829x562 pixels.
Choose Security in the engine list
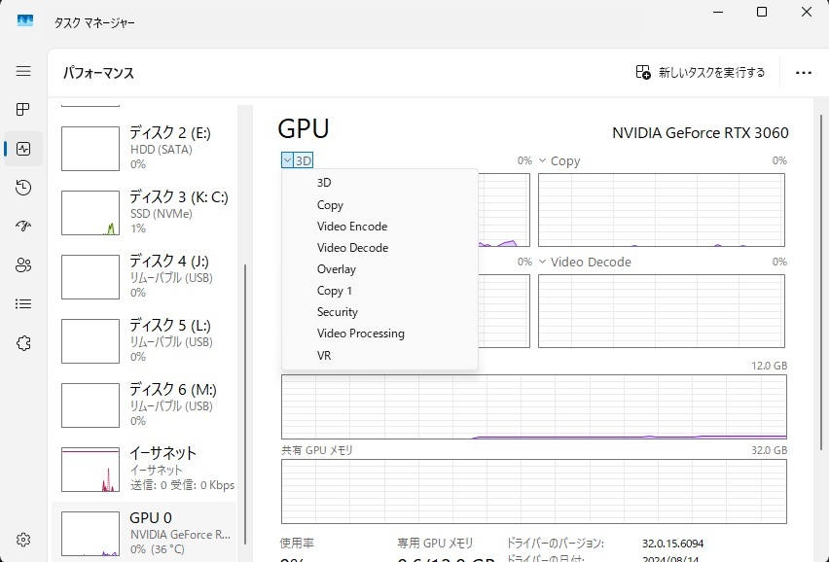pyautogui.click(x=379, y=312)
